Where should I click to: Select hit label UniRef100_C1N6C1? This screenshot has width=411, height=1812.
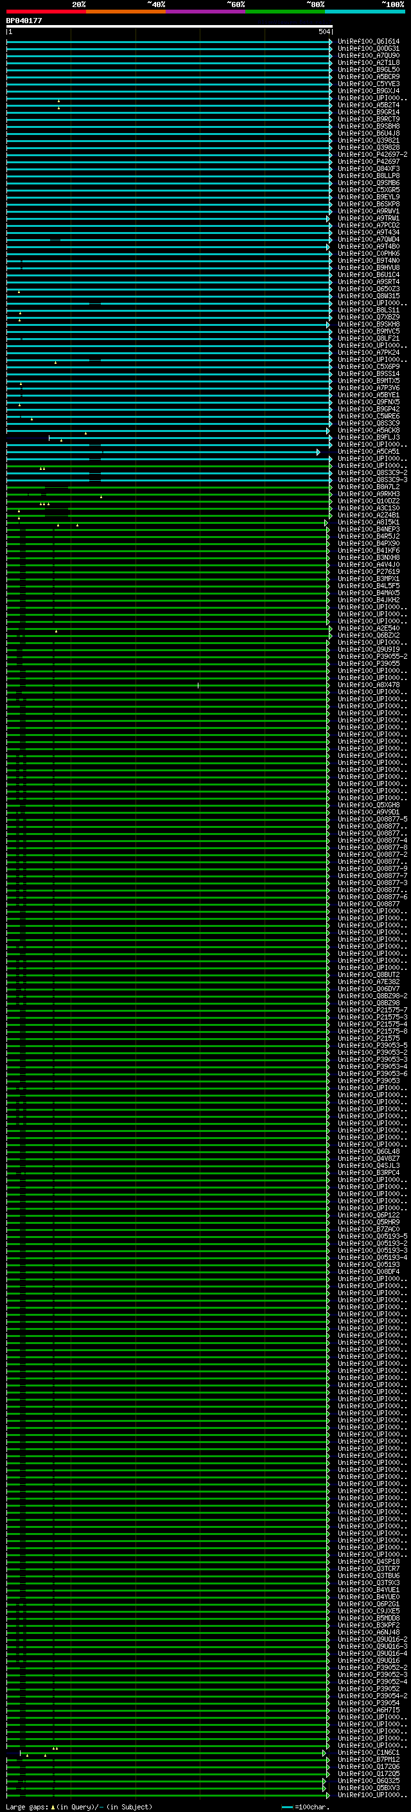369,1752
